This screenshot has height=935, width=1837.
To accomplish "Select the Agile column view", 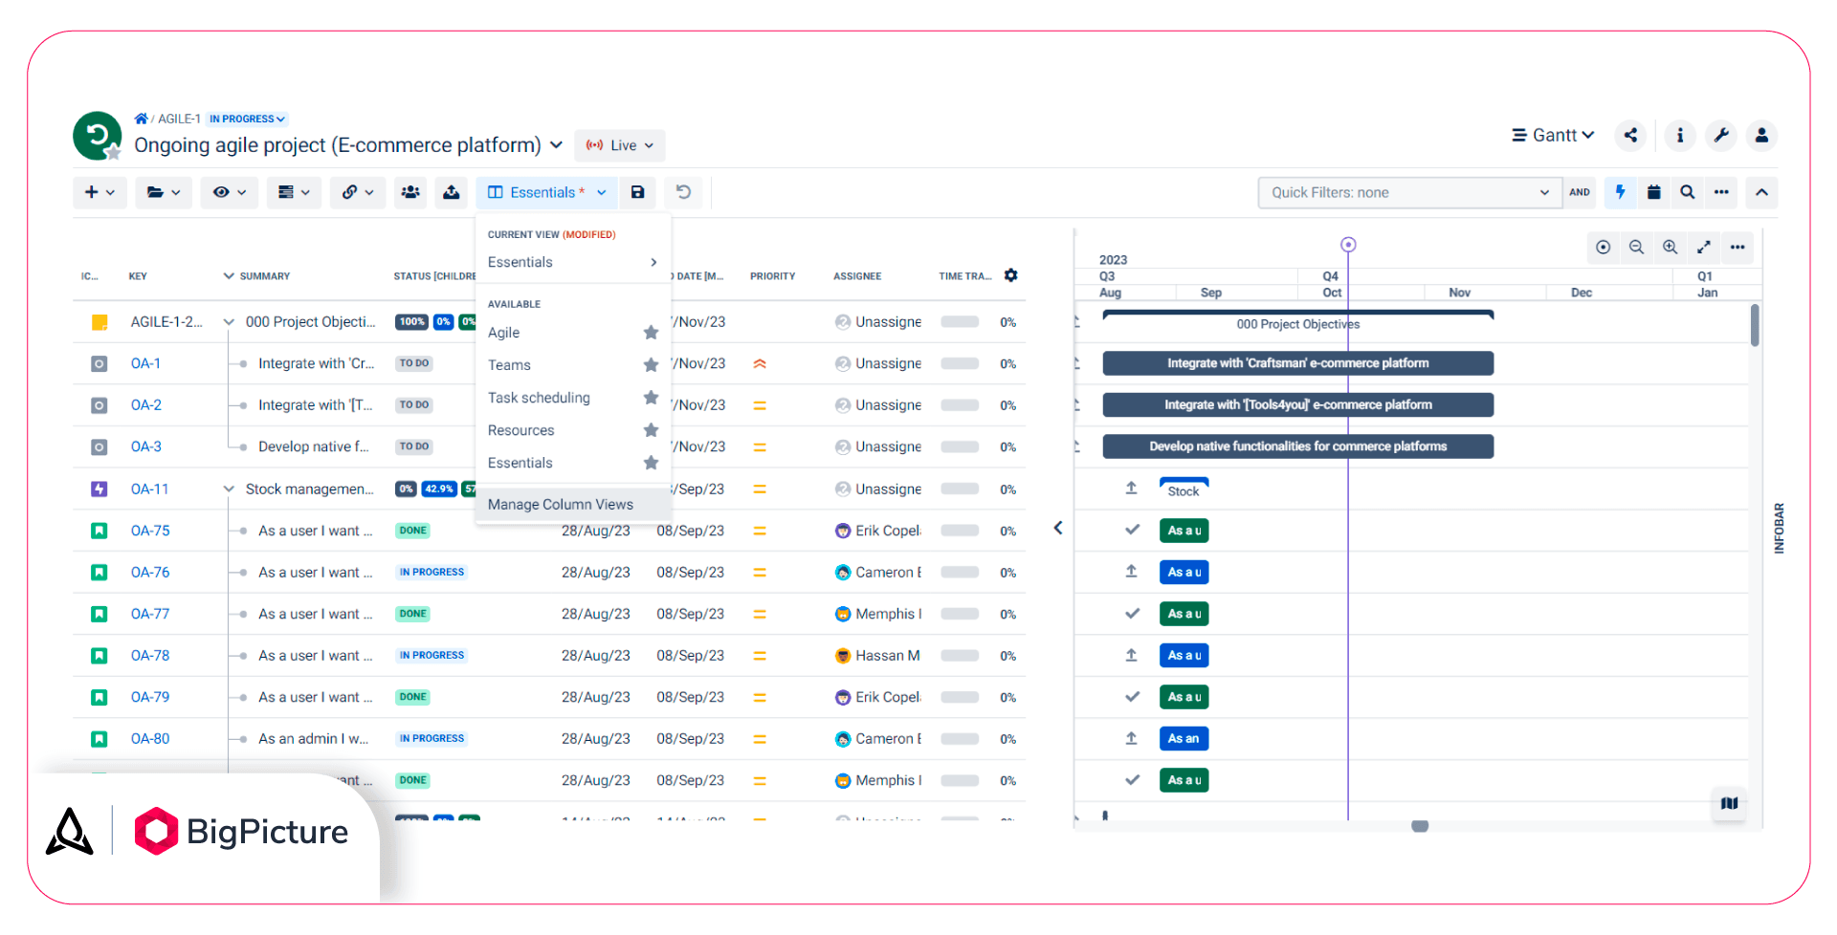I will [x=504, y=333].
